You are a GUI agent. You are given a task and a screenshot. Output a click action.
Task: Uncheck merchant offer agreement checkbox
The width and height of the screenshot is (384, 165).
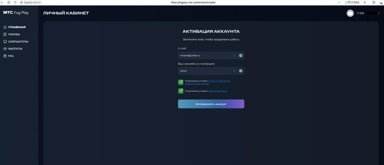point(181,91)
